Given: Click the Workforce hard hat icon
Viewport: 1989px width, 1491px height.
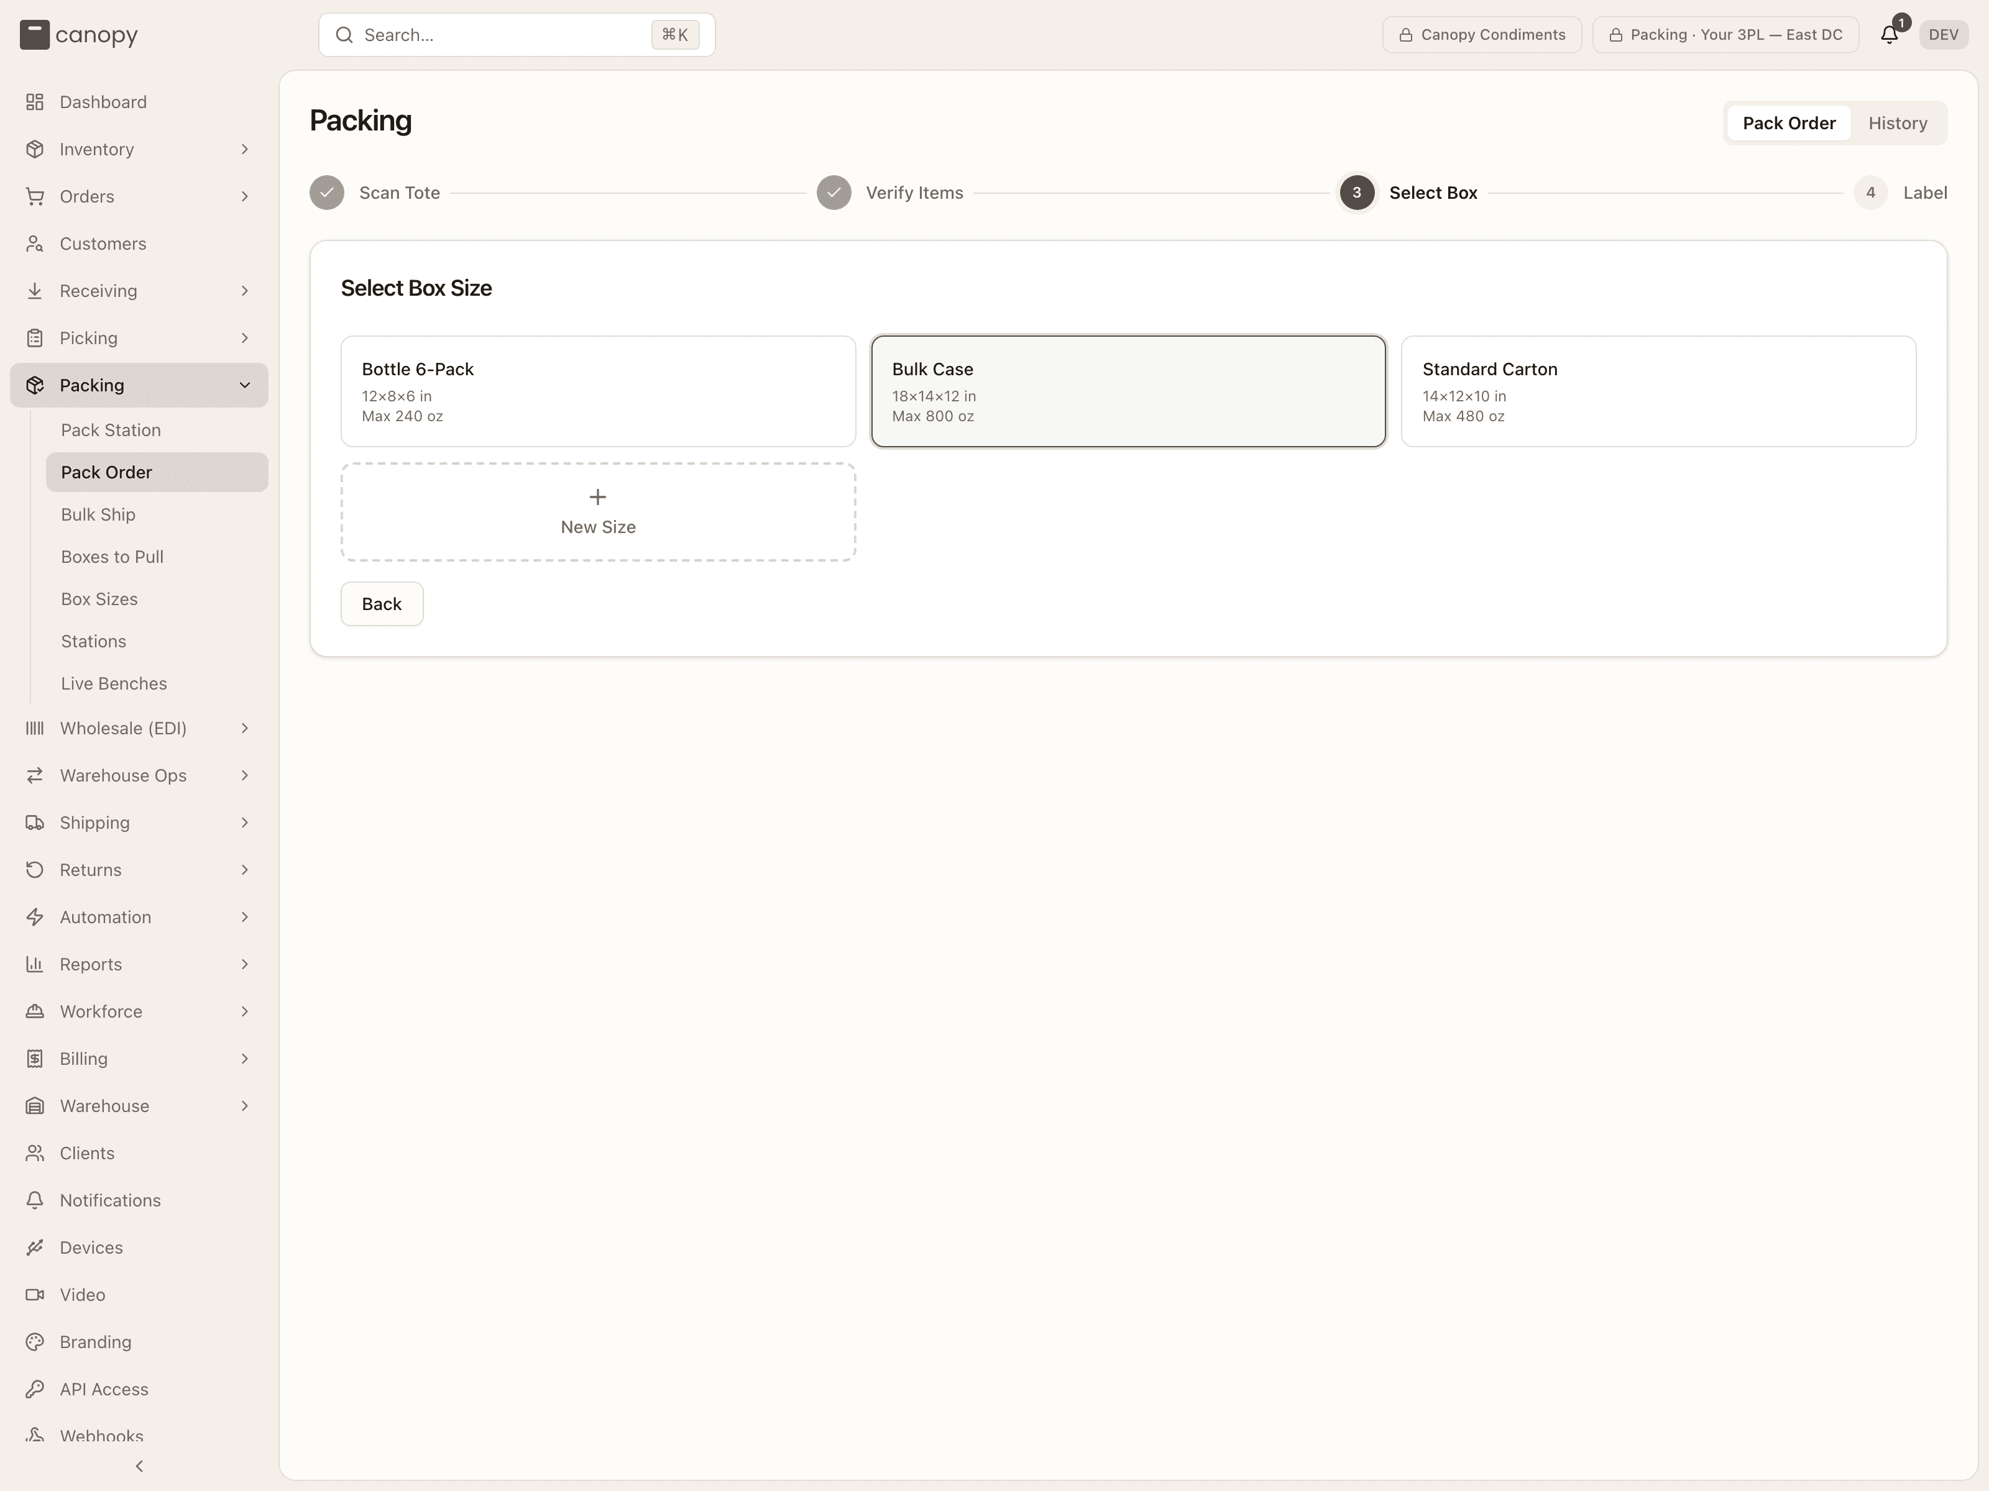Looking at the screenshot, I should coord(35,1011).
